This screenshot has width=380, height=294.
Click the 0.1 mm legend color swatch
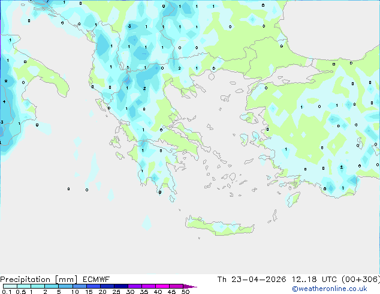(10, 286)
